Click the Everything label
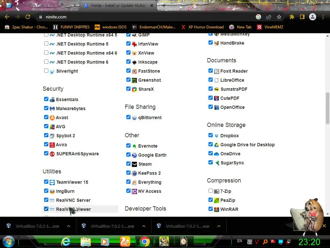 pos(150,182)
